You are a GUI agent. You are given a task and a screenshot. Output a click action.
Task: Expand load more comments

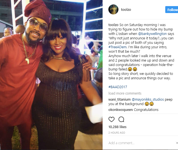[x=125, y=93]
